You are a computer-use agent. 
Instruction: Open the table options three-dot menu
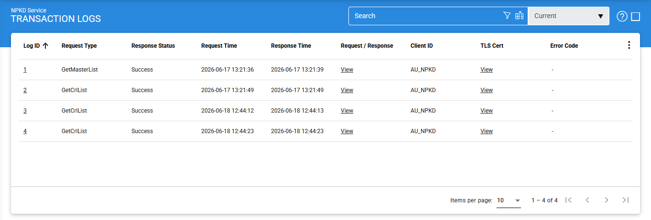click(629, 45)
